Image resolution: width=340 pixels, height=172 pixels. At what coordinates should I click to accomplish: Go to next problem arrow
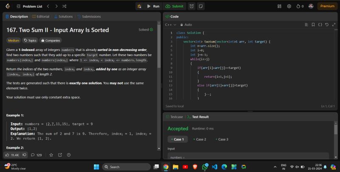click(56, 6)
